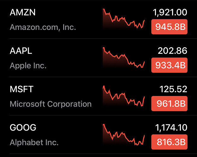Screen dimensions: 197x157
Task: Open the AAPL sparkline chart
Action: pos(124,58)
